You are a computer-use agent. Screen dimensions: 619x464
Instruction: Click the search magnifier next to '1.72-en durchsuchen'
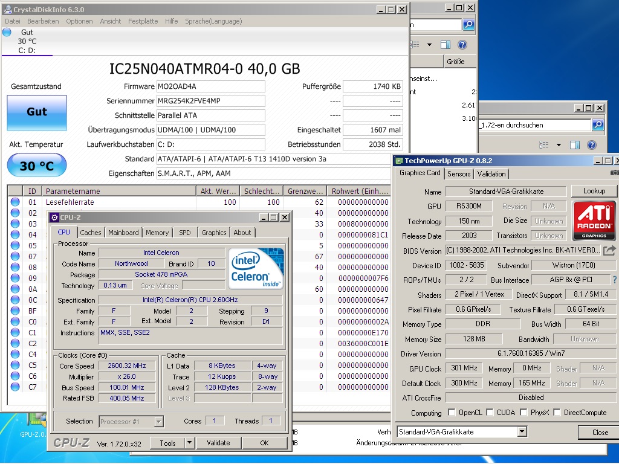598,125
